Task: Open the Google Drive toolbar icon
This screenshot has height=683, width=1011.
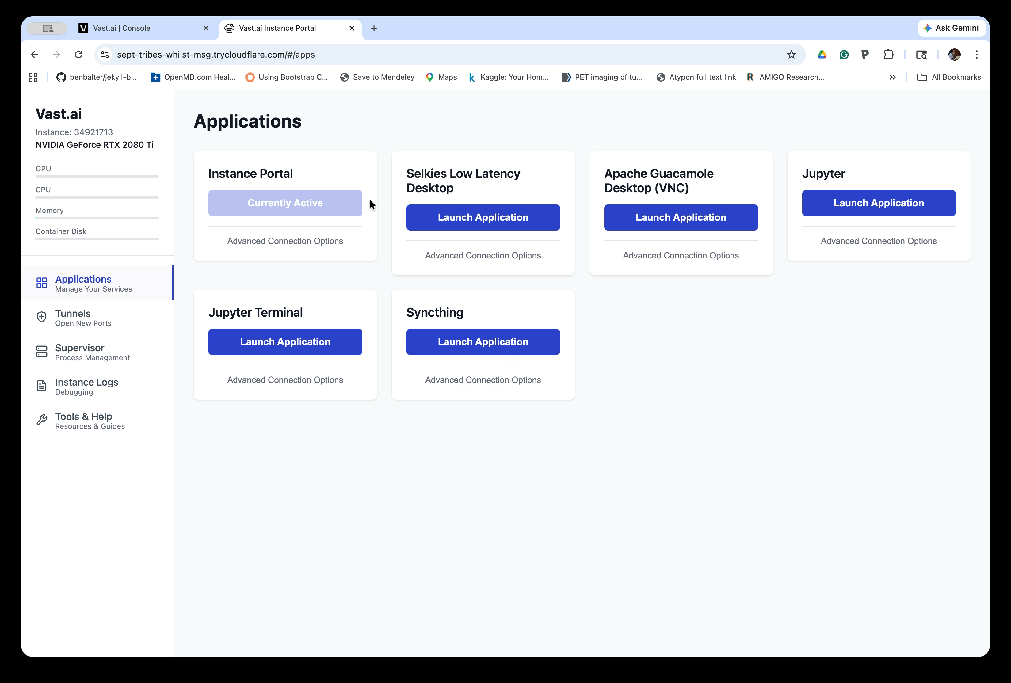Action: tap(822, 54)
